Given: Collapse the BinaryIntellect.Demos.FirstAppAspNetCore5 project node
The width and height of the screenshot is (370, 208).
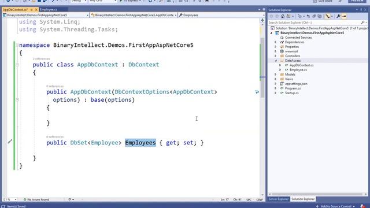Looking at the screenshot, I should click(271, 33).
